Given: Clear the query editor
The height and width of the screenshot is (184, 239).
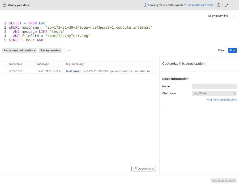Looking at the screenshot, I should click(221, 50).
